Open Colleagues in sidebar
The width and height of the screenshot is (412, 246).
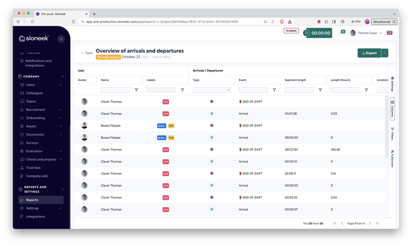point(34,93)
